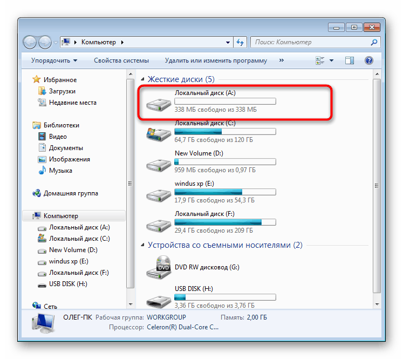Open recent pages dropdown next to navigation arrows

pyautogui.click(x=56, y=43)
